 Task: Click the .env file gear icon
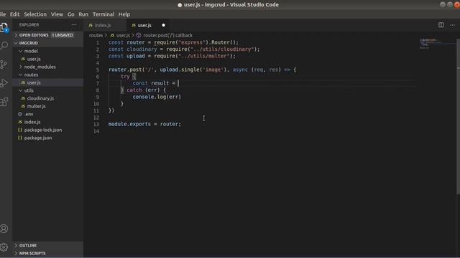click(20, 114)
